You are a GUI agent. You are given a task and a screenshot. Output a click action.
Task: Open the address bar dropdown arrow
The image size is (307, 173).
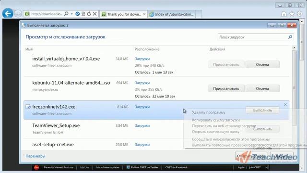coord(71,14)
